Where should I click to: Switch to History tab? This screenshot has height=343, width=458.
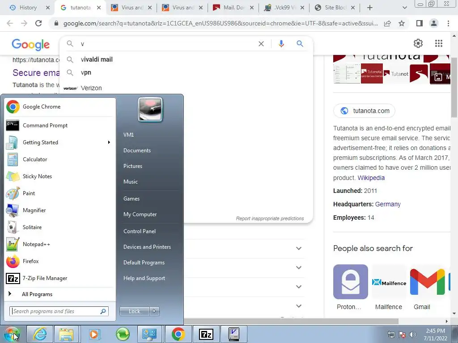28,8
